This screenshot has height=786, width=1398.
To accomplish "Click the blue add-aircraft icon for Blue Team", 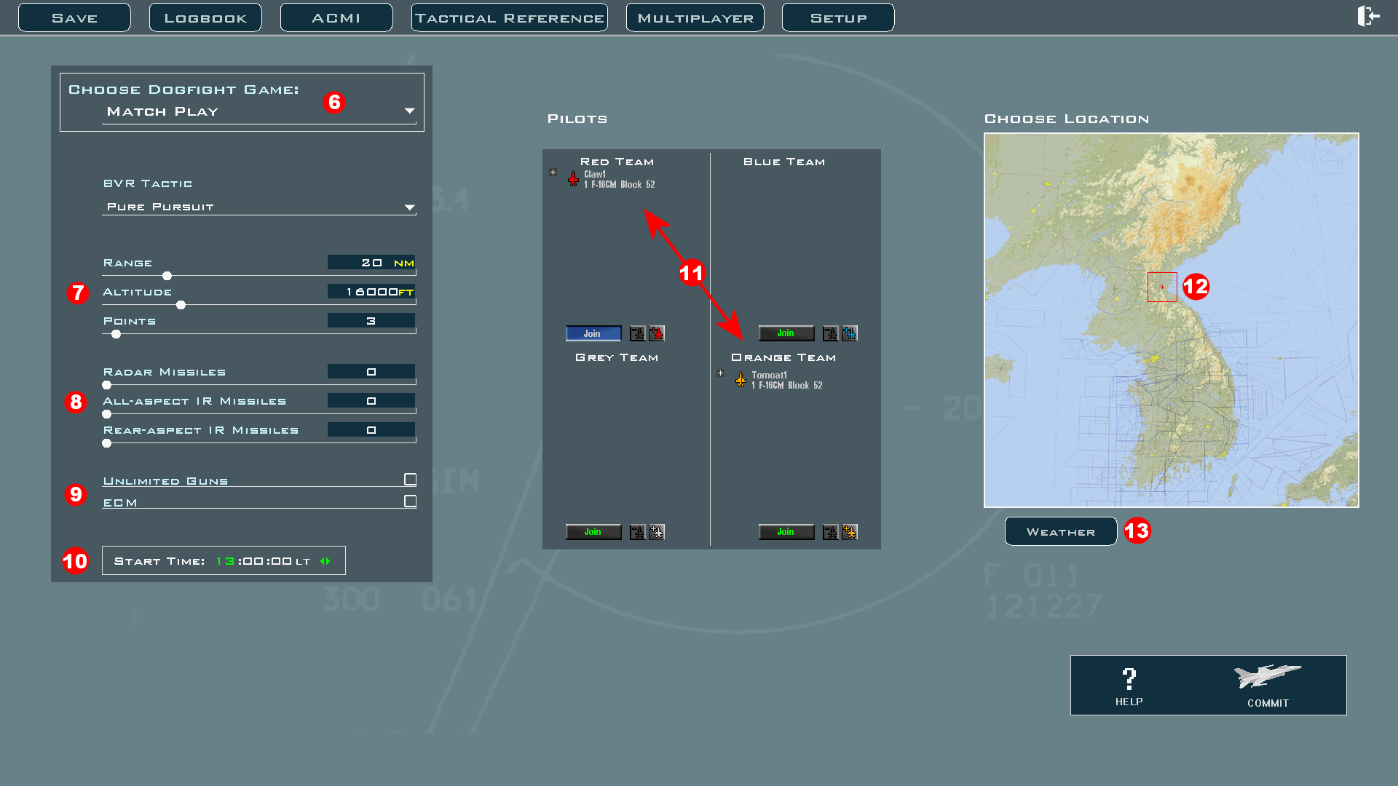I will tap(850, 333).
